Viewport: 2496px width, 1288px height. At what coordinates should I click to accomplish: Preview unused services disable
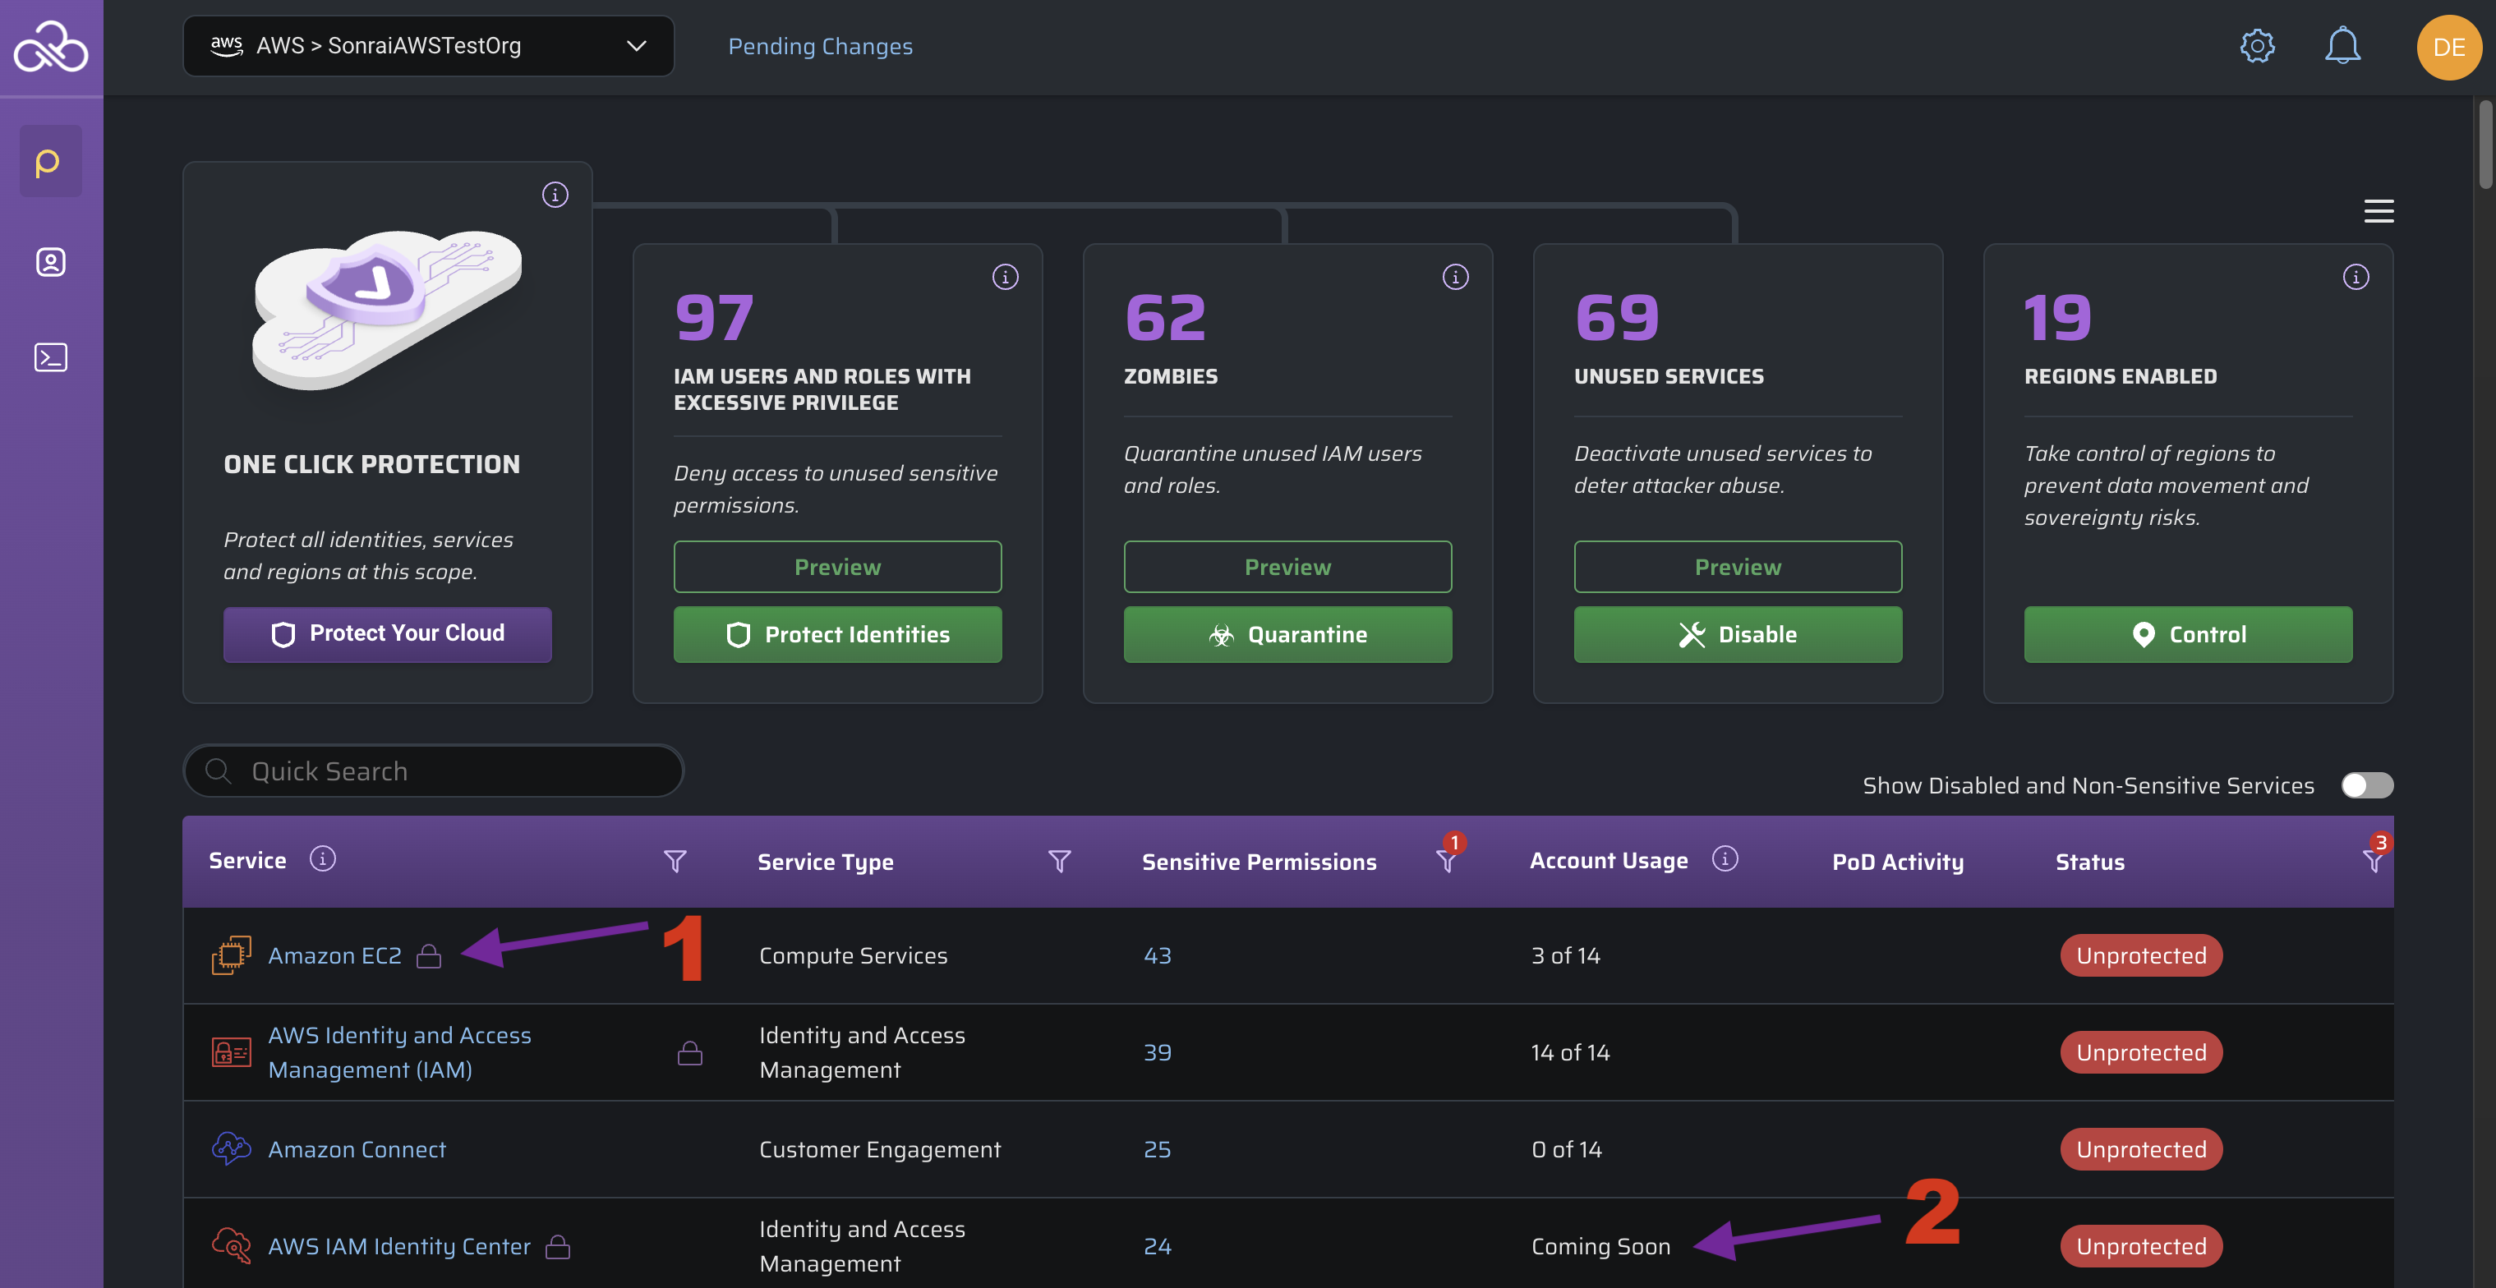pos(1738,567)
